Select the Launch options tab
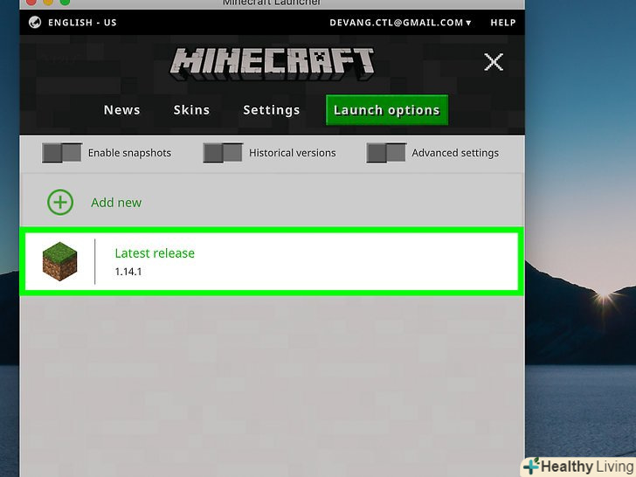 [x=387, y=110]
